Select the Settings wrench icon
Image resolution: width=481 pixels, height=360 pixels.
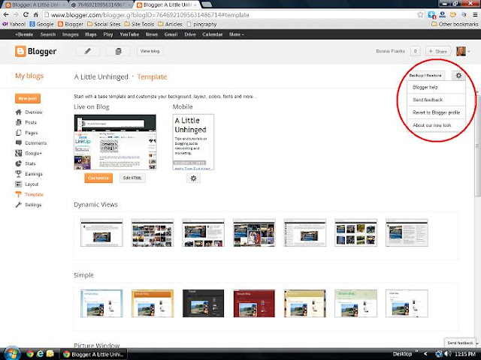18,205
